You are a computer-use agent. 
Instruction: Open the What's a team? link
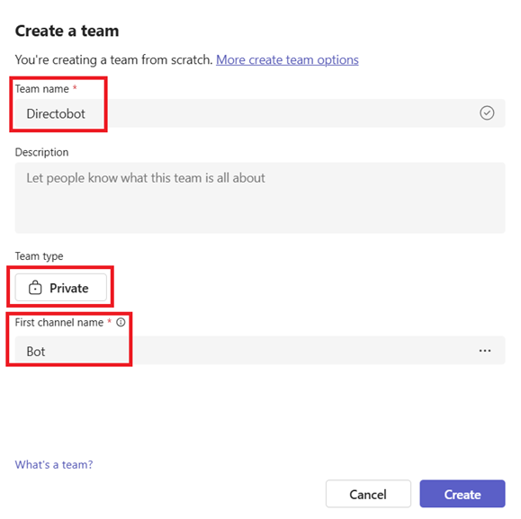(x=54, y=464)
